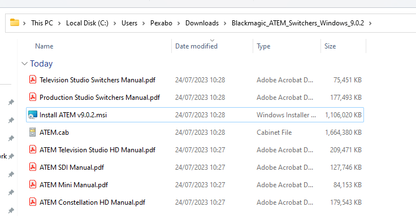Navigate to Local Disk (C:) breadcrumb
Screen dimensions: 416x216
click(x=87, y=23)
